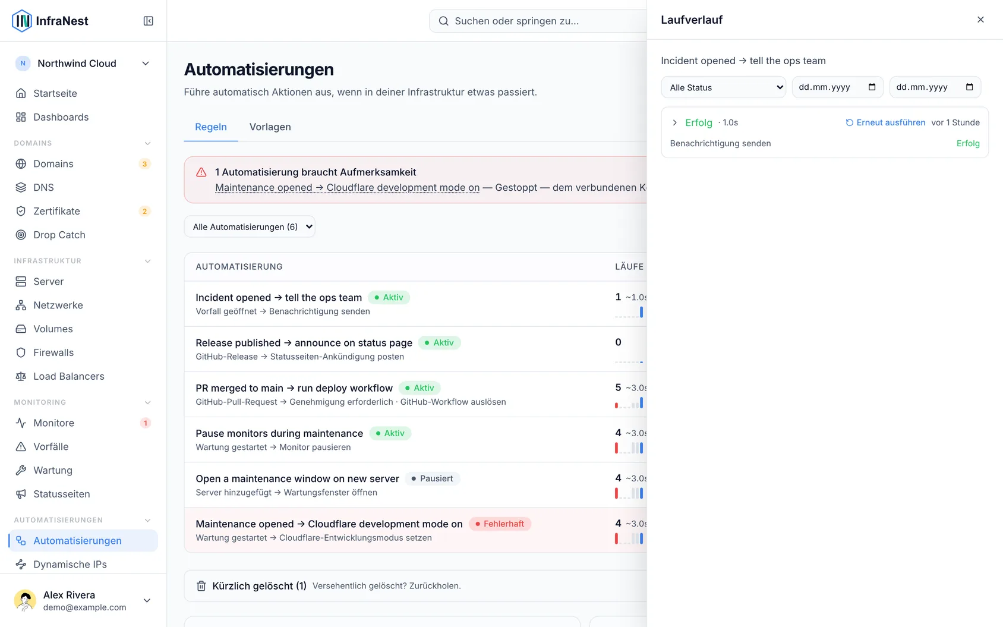Collapse the AUTOMATISIERUNGEN sidebar section
The width and height of the screenshot is (1003, 627).
[148, 520]
